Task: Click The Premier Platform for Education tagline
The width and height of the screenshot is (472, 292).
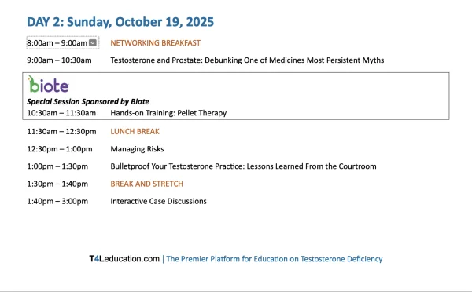Action: tap(275, 259)
